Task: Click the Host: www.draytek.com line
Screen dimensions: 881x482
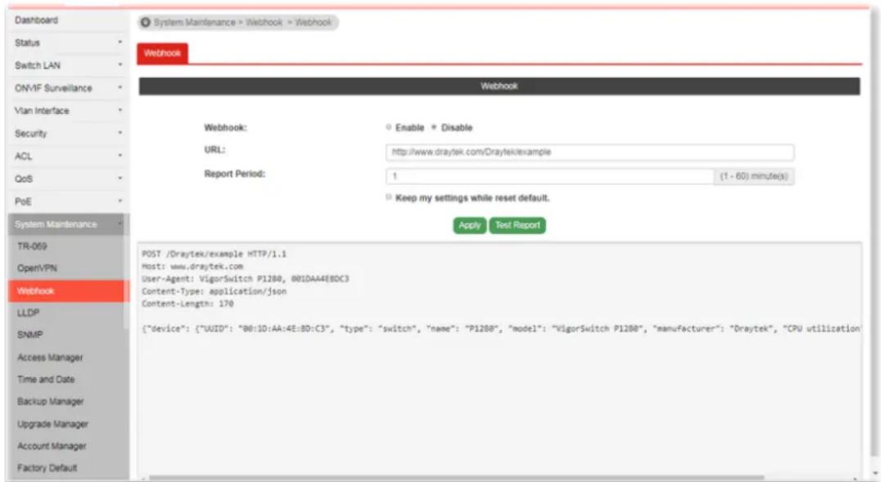Action: click(x=192, y=266)
